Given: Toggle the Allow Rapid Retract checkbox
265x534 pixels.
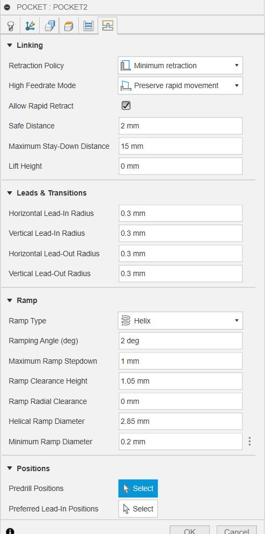Looking at the screenshot, I should click(x=126, y=106).
